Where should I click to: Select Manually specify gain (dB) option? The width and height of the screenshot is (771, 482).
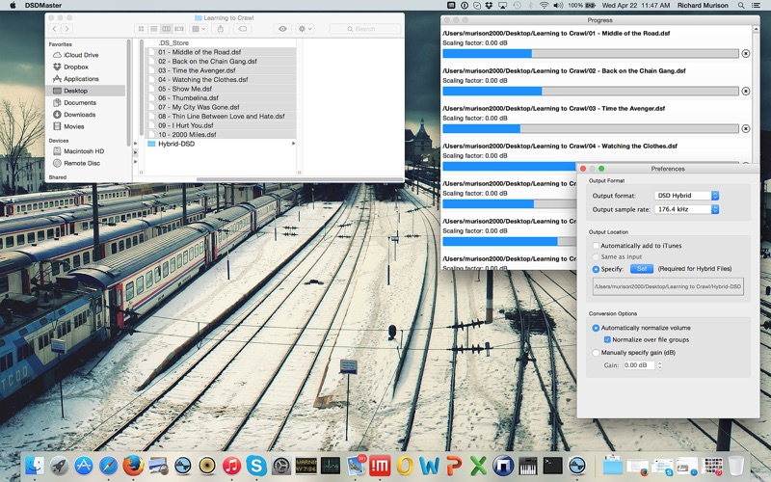(x=596, y=353)
